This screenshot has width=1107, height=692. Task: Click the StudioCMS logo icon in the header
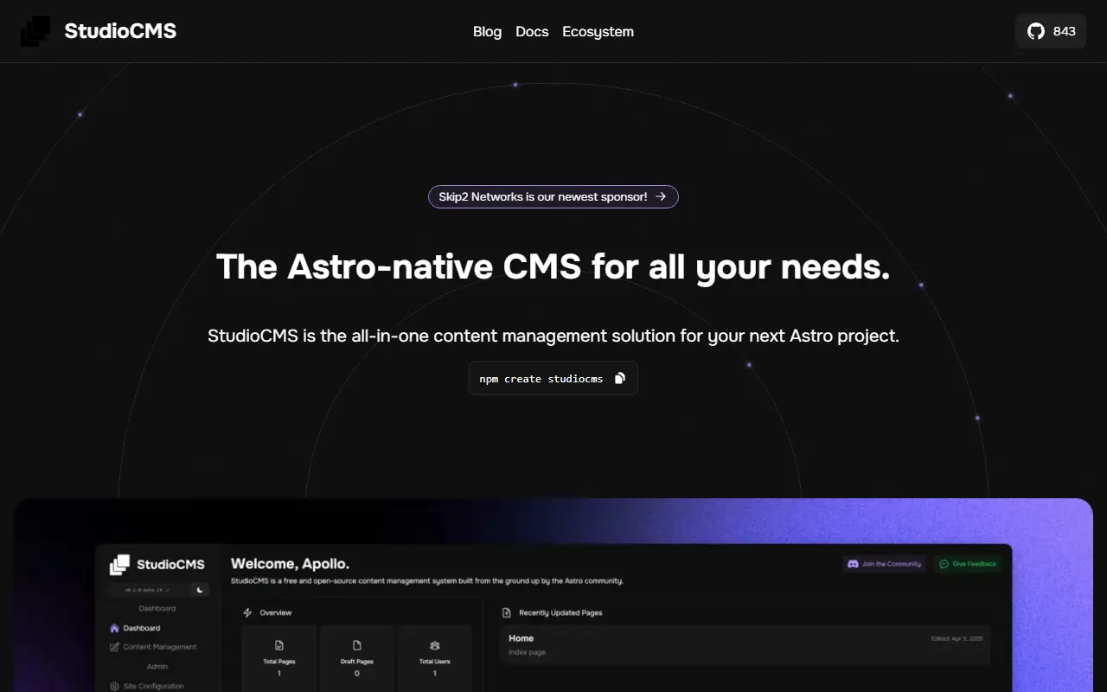tap(35, 31)
